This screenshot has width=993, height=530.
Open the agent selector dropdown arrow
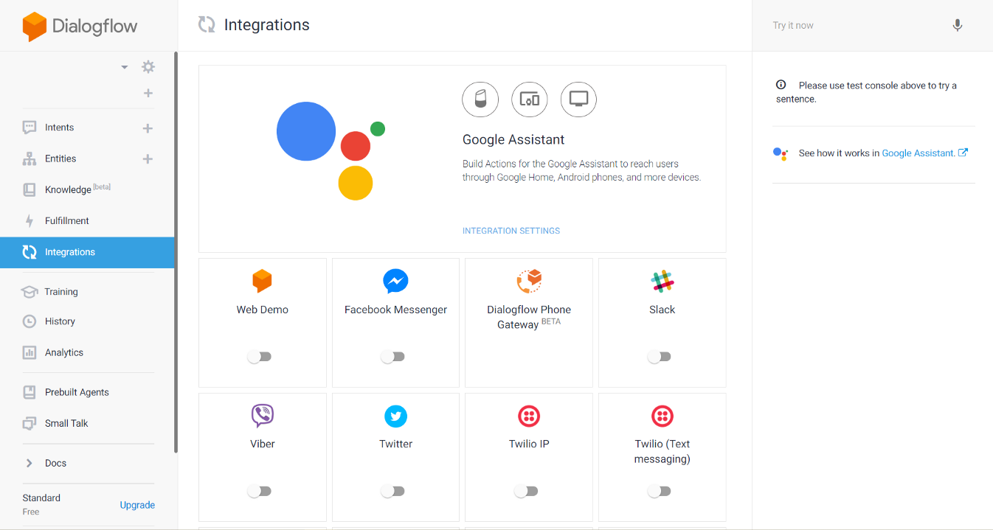pyautogui.click(x=125, y=67)
